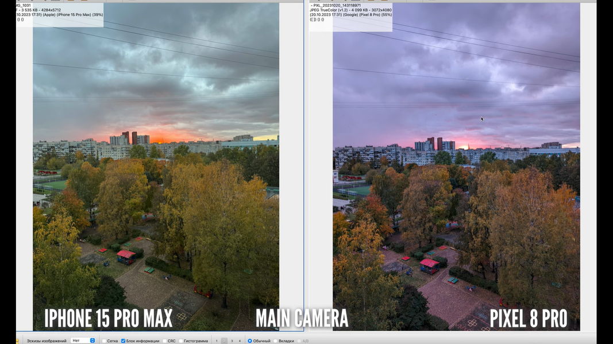Screen dimensions: 613x344
Task: Switch to layout button 3
Action: [232, 341]
